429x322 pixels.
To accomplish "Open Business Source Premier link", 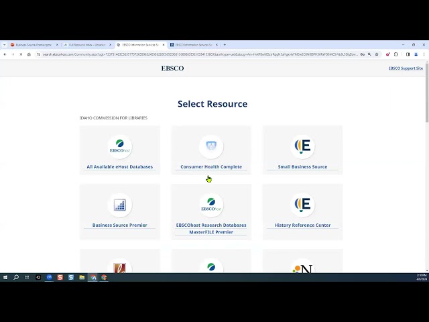I will click(x=119, y=225).
